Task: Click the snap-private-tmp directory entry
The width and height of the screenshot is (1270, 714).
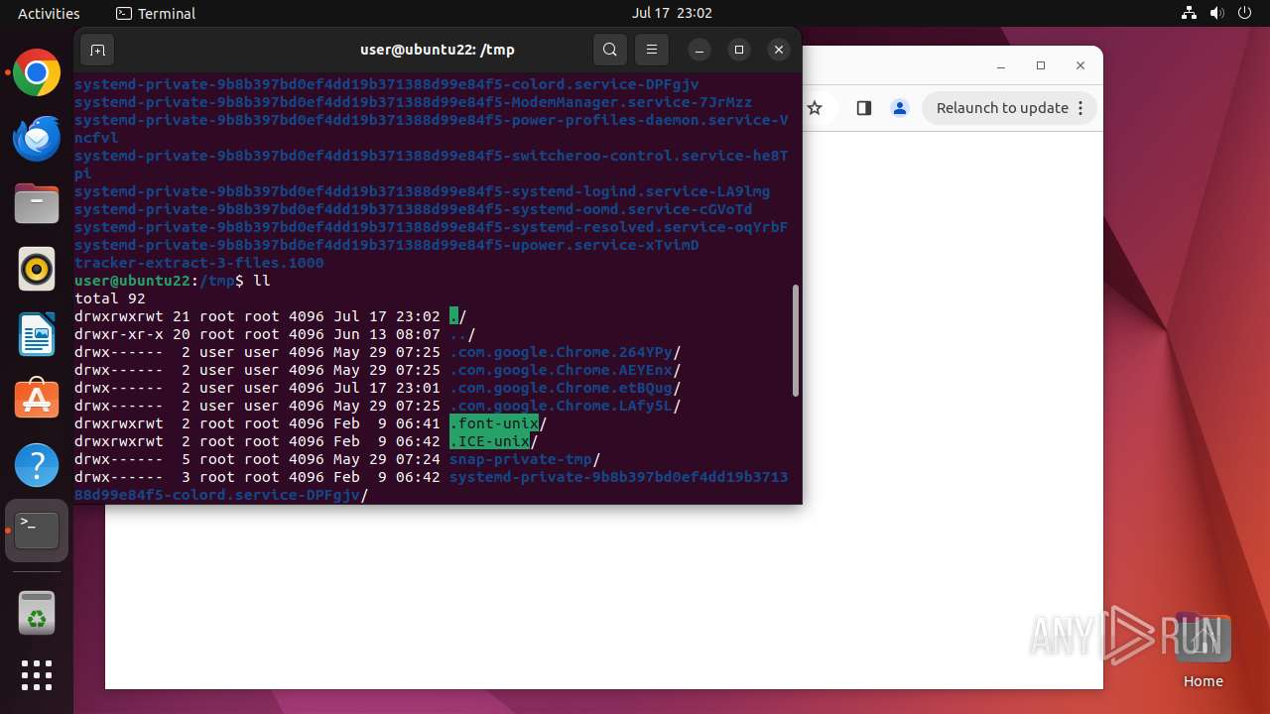Action: [521, 459]
